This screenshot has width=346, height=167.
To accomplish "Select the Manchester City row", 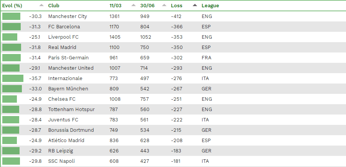I will click(173, 16).
